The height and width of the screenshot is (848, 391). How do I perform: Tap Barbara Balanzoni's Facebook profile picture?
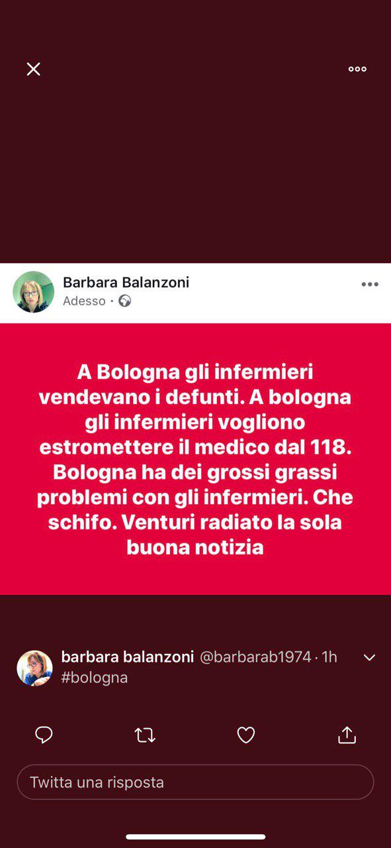pos(33,291)
